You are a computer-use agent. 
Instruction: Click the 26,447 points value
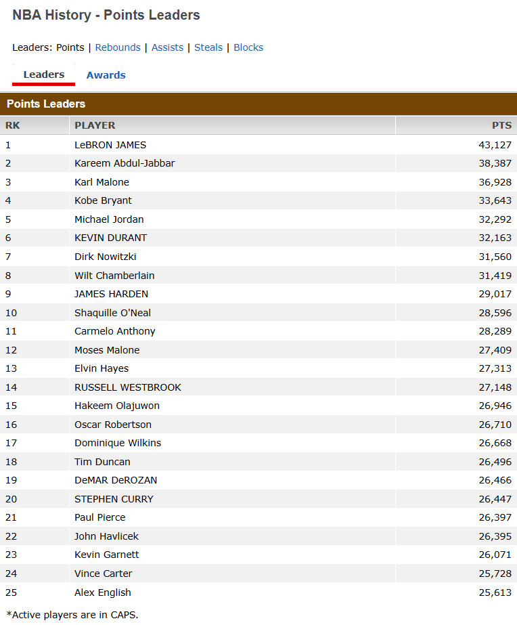[x=495, y=500]
